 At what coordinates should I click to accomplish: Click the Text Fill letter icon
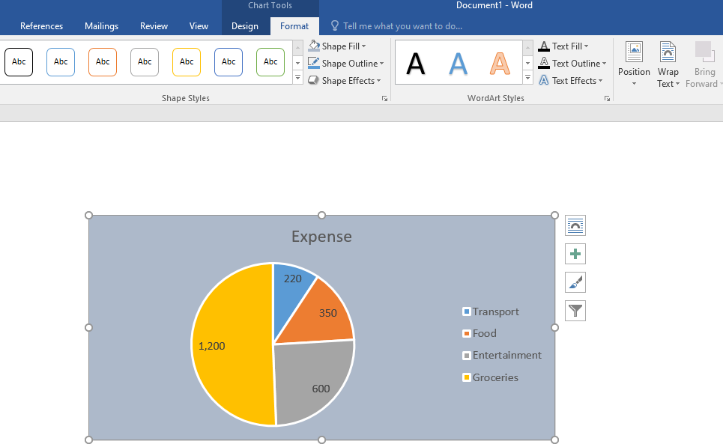click(544, 46)
